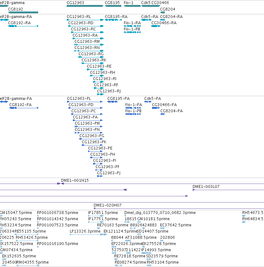Screen dimensions: 264x267
Task: Select the CG8192-RA transcript
Action: point(23,26)
